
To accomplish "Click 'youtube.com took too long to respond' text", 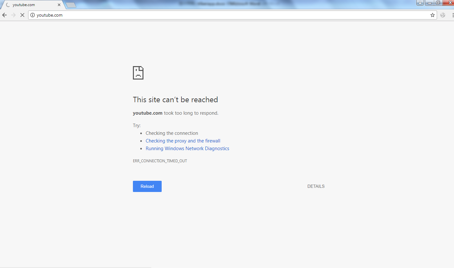I will point(176,113).
